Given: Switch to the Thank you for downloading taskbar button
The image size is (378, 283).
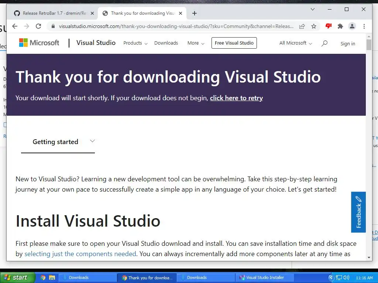Looking at the screenshot, I should tap(147, 278).
